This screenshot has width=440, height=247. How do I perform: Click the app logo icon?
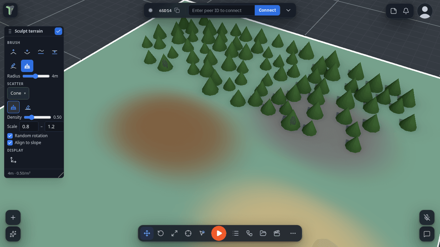[10, 10]
